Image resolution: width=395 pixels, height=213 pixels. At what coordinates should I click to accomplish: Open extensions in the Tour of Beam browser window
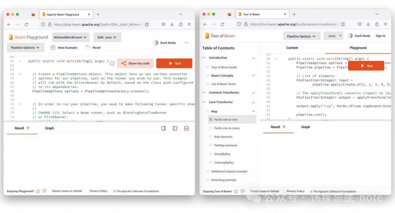pos(377,24)
